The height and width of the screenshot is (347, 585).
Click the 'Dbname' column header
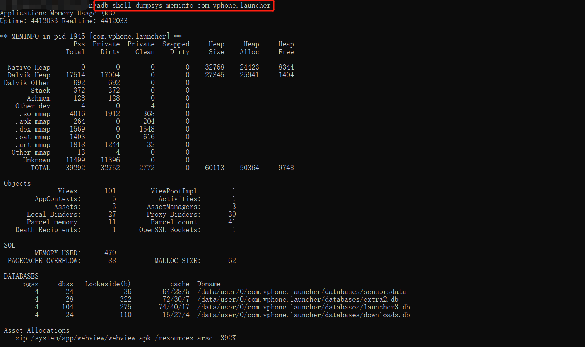(x=209, y=284)
